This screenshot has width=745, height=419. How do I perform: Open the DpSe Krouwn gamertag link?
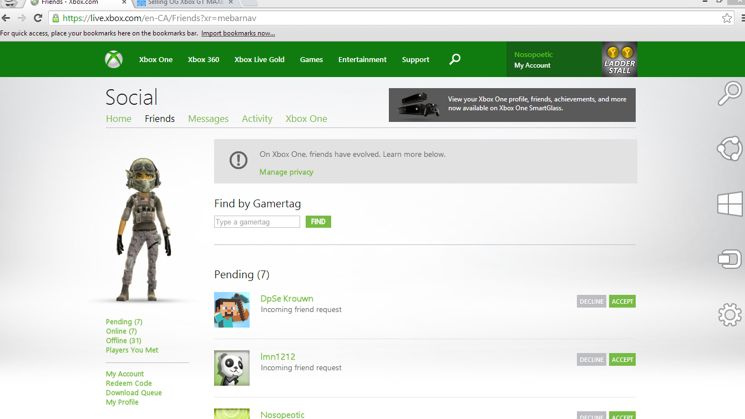point(287,299)
